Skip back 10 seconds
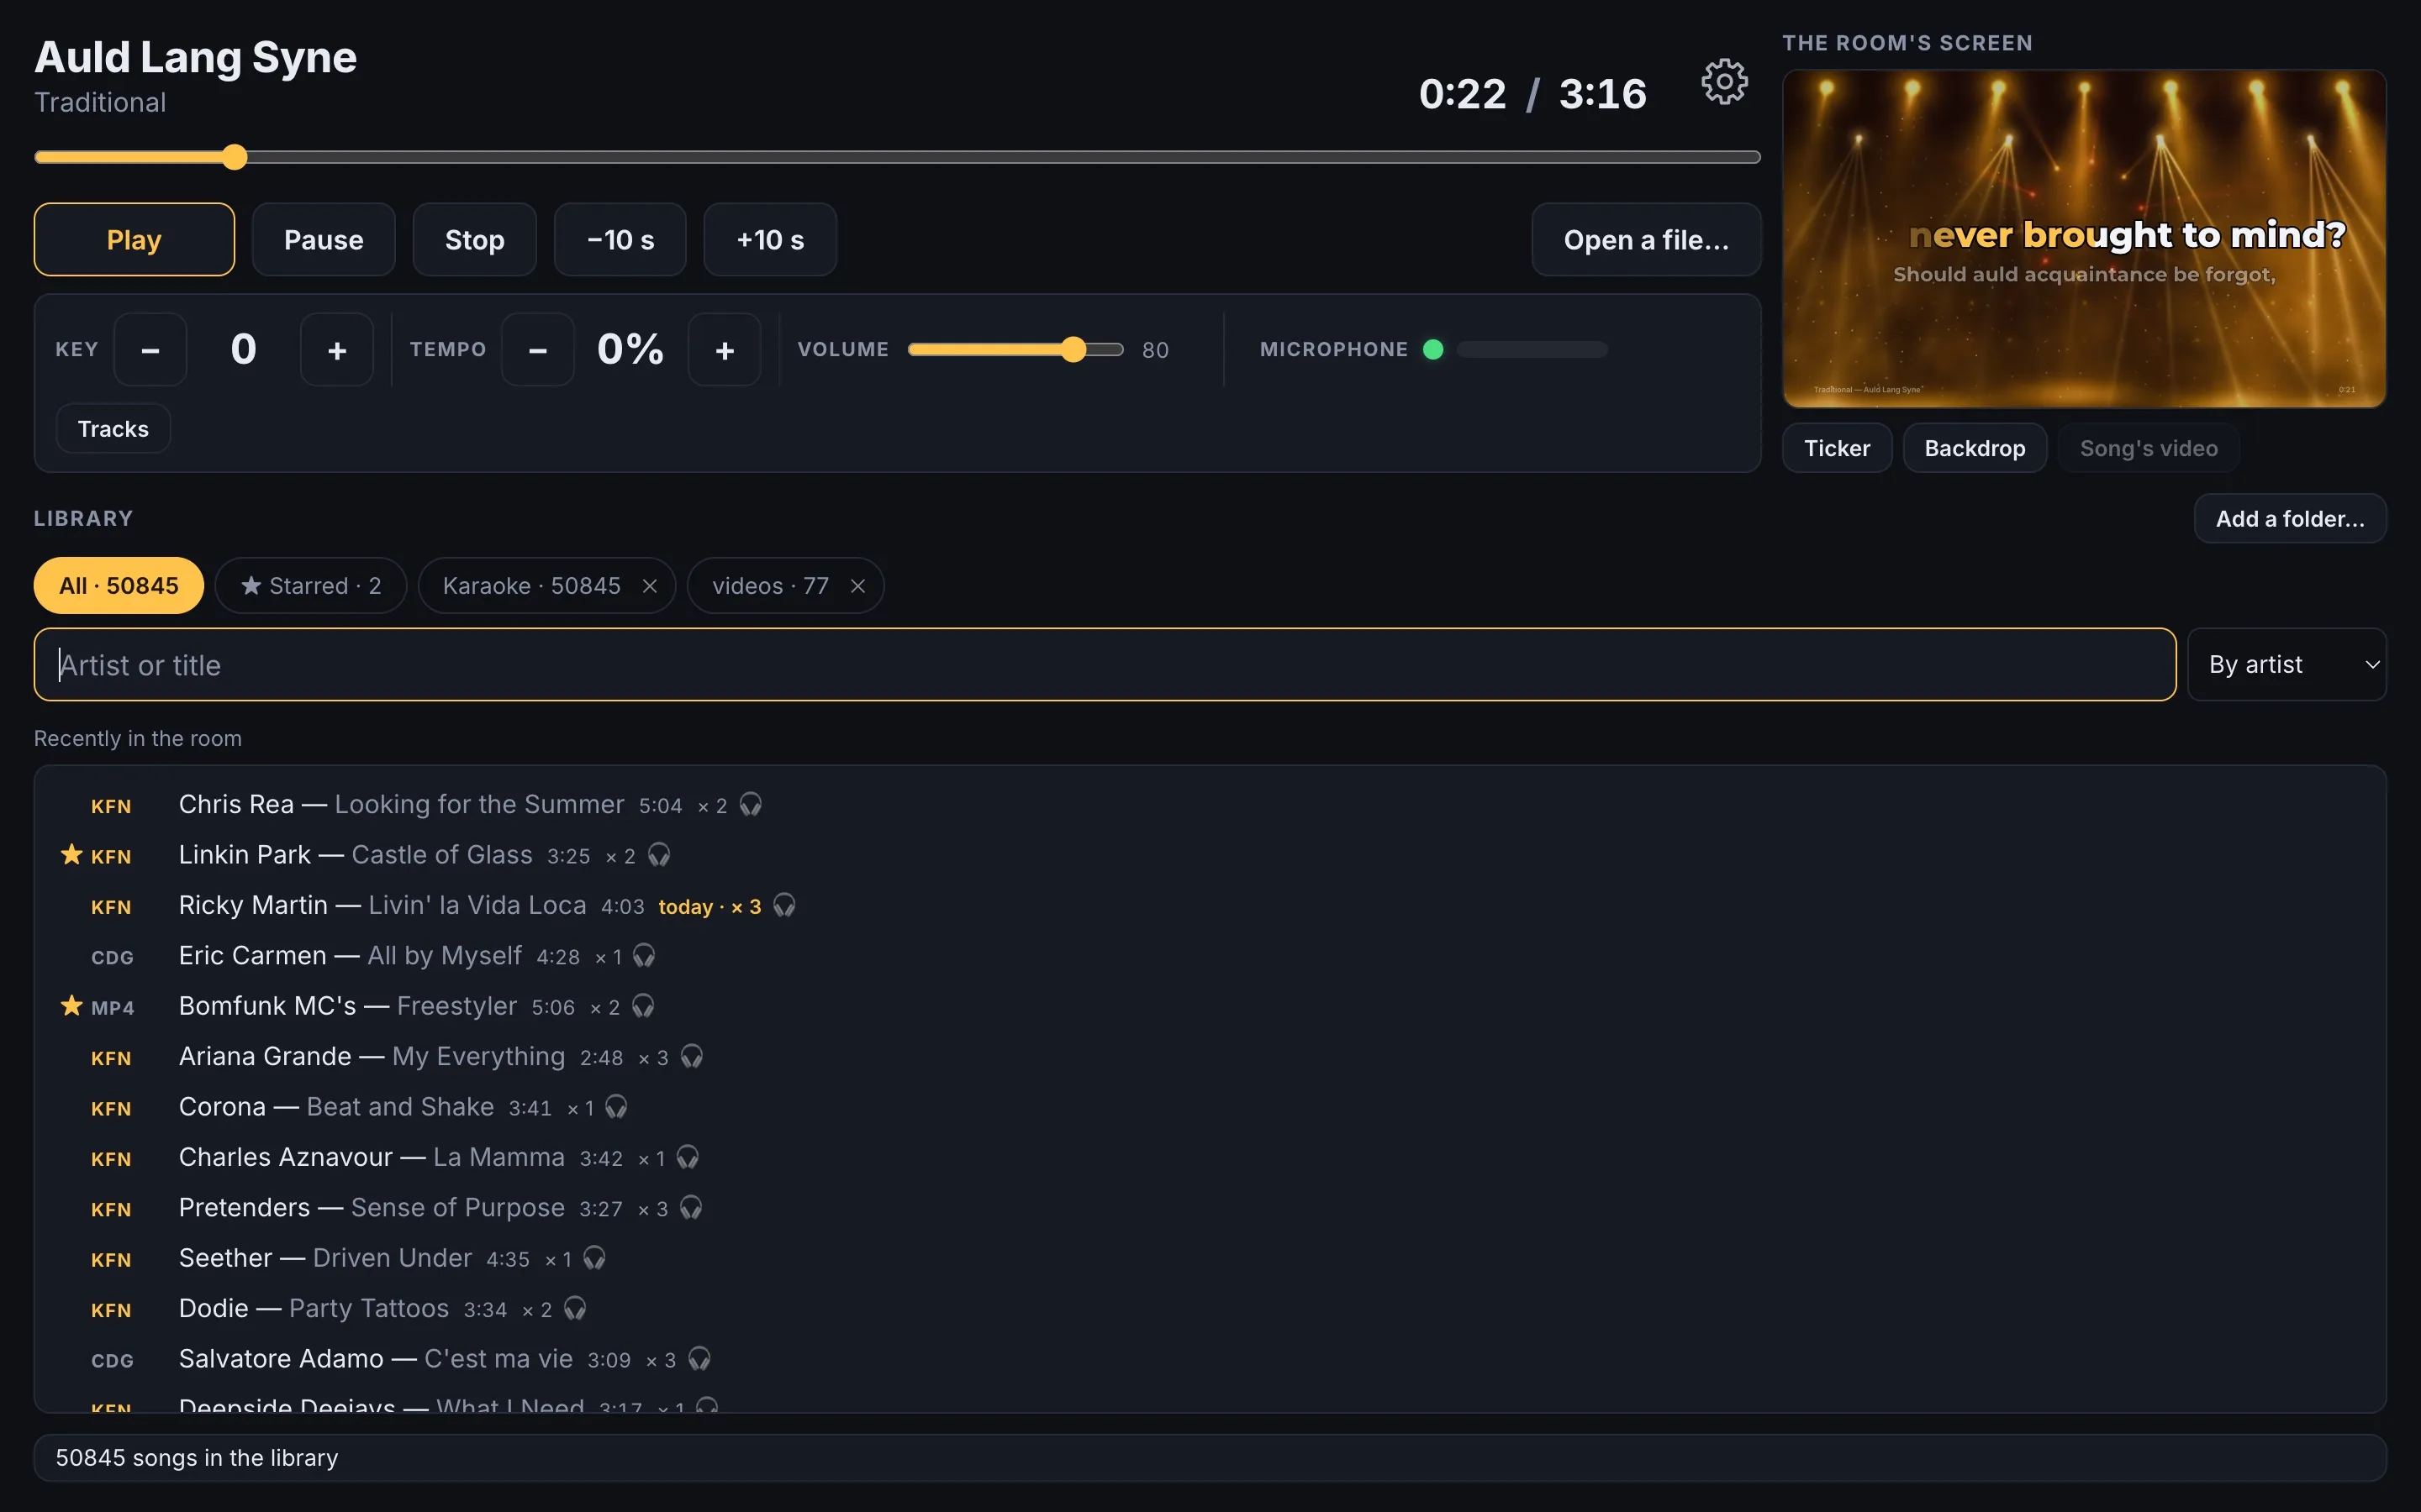This screenshot has height=1512, width=2421. (620, 240)
